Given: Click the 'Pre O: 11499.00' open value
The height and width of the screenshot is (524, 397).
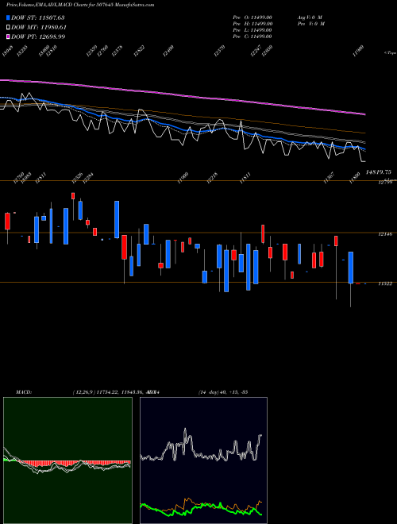Looking at the screenshot, I should pyautogui.click(x=252, y=17).
